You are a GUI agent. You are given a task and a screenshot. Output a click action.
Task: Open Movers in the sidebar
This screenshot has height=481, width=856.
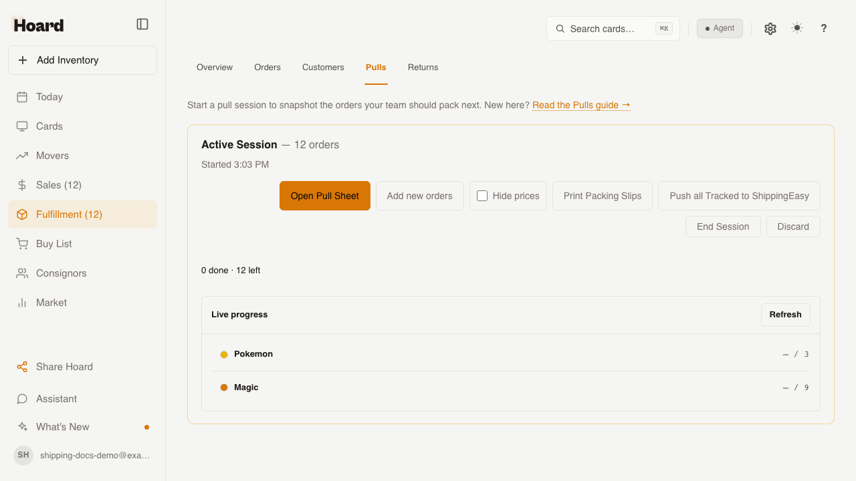[x=82, y=156]
